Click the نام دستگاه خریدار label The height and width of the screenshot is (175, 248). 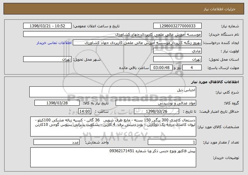224,35
